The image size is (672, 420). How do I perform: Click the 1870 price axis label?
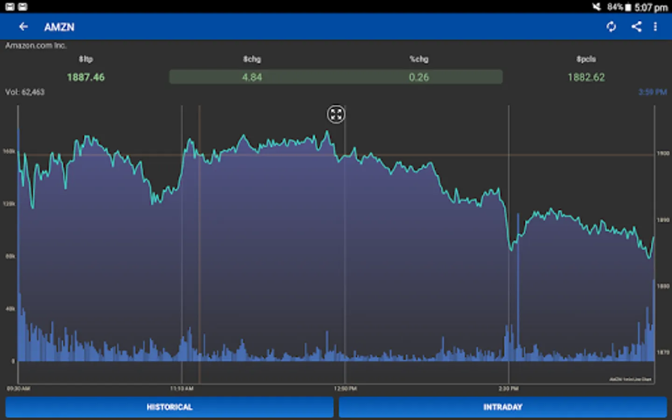pos(663,352)
